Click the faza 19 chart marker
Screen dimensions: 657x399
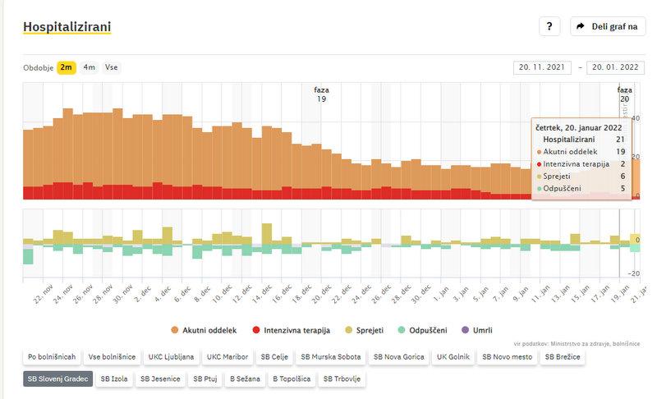pyautogui.click(x=322, y=94)
